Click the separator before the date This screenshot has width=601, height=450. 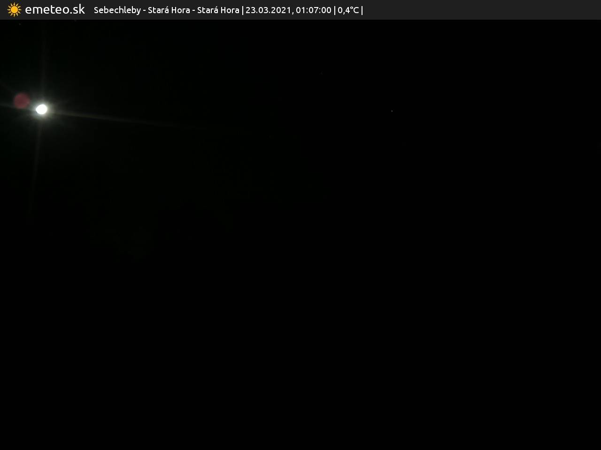coord(242,10)
